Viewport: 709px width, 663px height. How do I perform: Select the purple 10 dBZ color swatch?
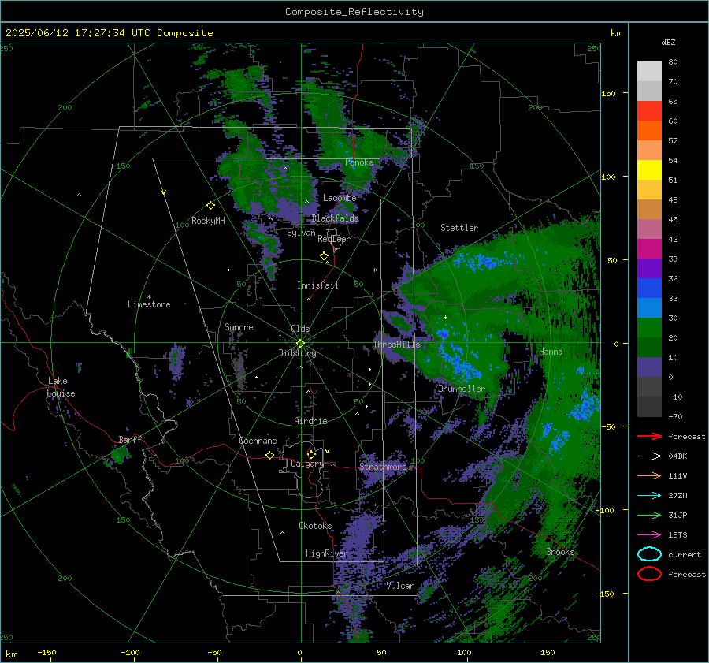point(649,367)
